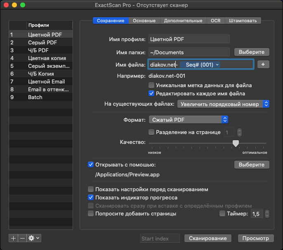This screenshot has height=250, width=283.
Task: Open the Дополнительные tab
Action: click(x=183, y=21)
